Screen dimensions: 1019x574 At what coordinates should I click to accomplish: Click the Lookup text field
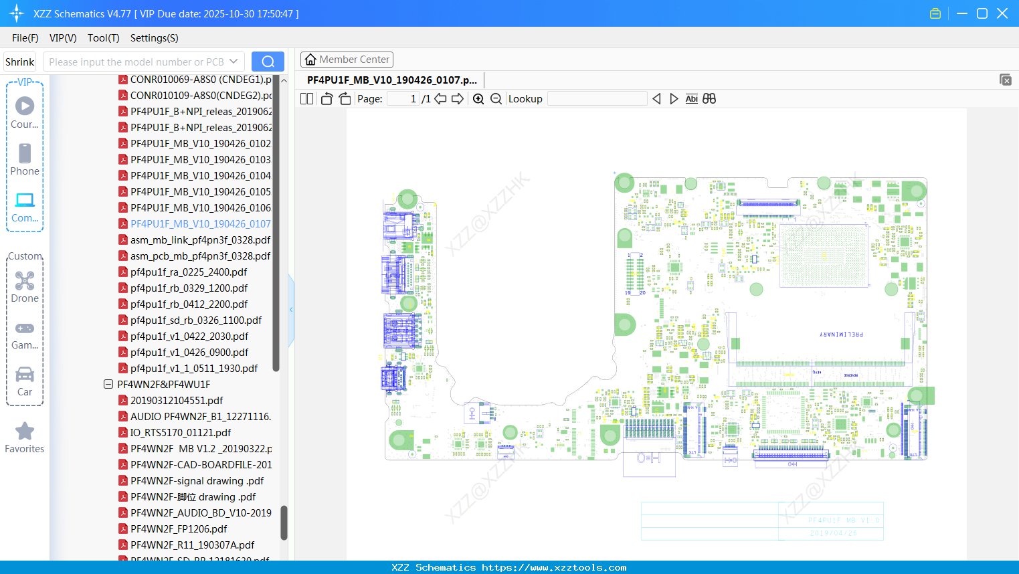597,99
